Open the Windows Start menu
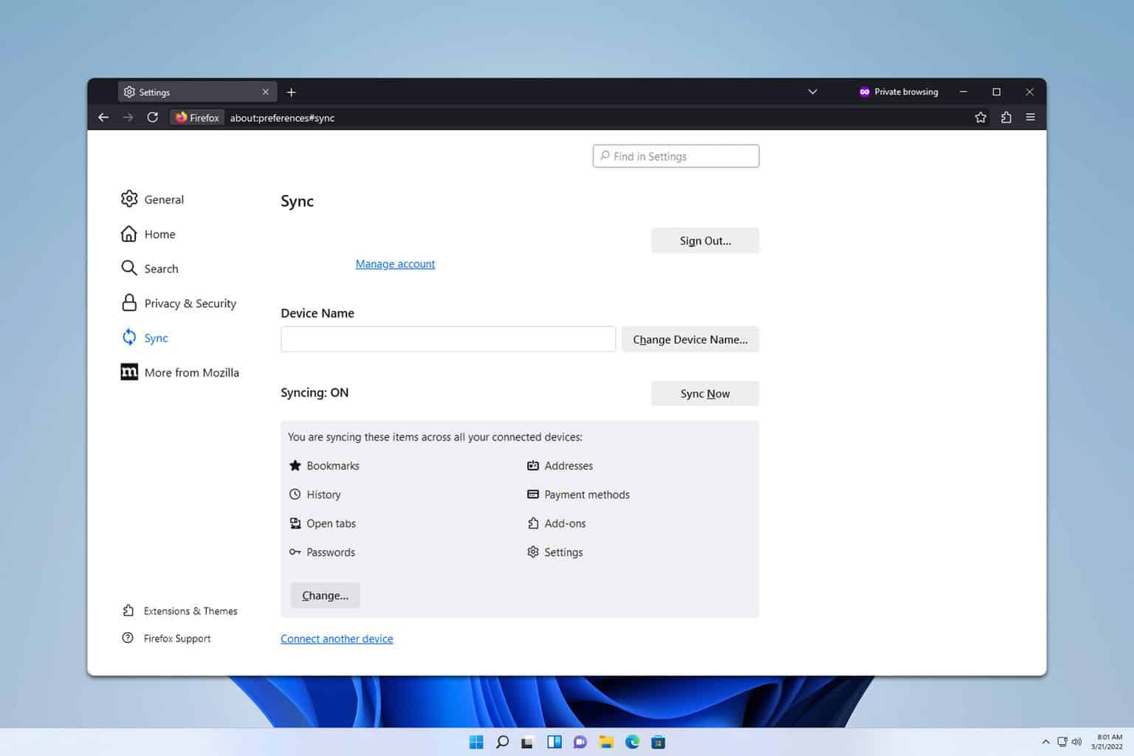 pyautogui.click(x=476, y=742)
